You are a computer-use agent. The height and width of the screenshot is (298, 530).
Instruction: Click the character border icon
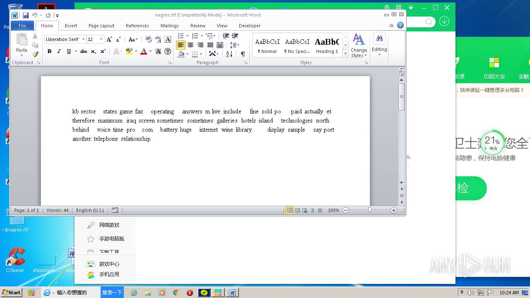pos(168,39)
